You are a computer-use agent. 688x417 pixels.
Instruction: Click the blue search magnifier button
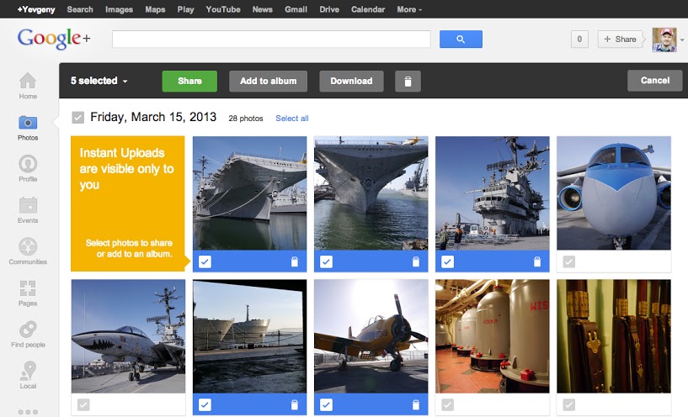pos(461,39)
